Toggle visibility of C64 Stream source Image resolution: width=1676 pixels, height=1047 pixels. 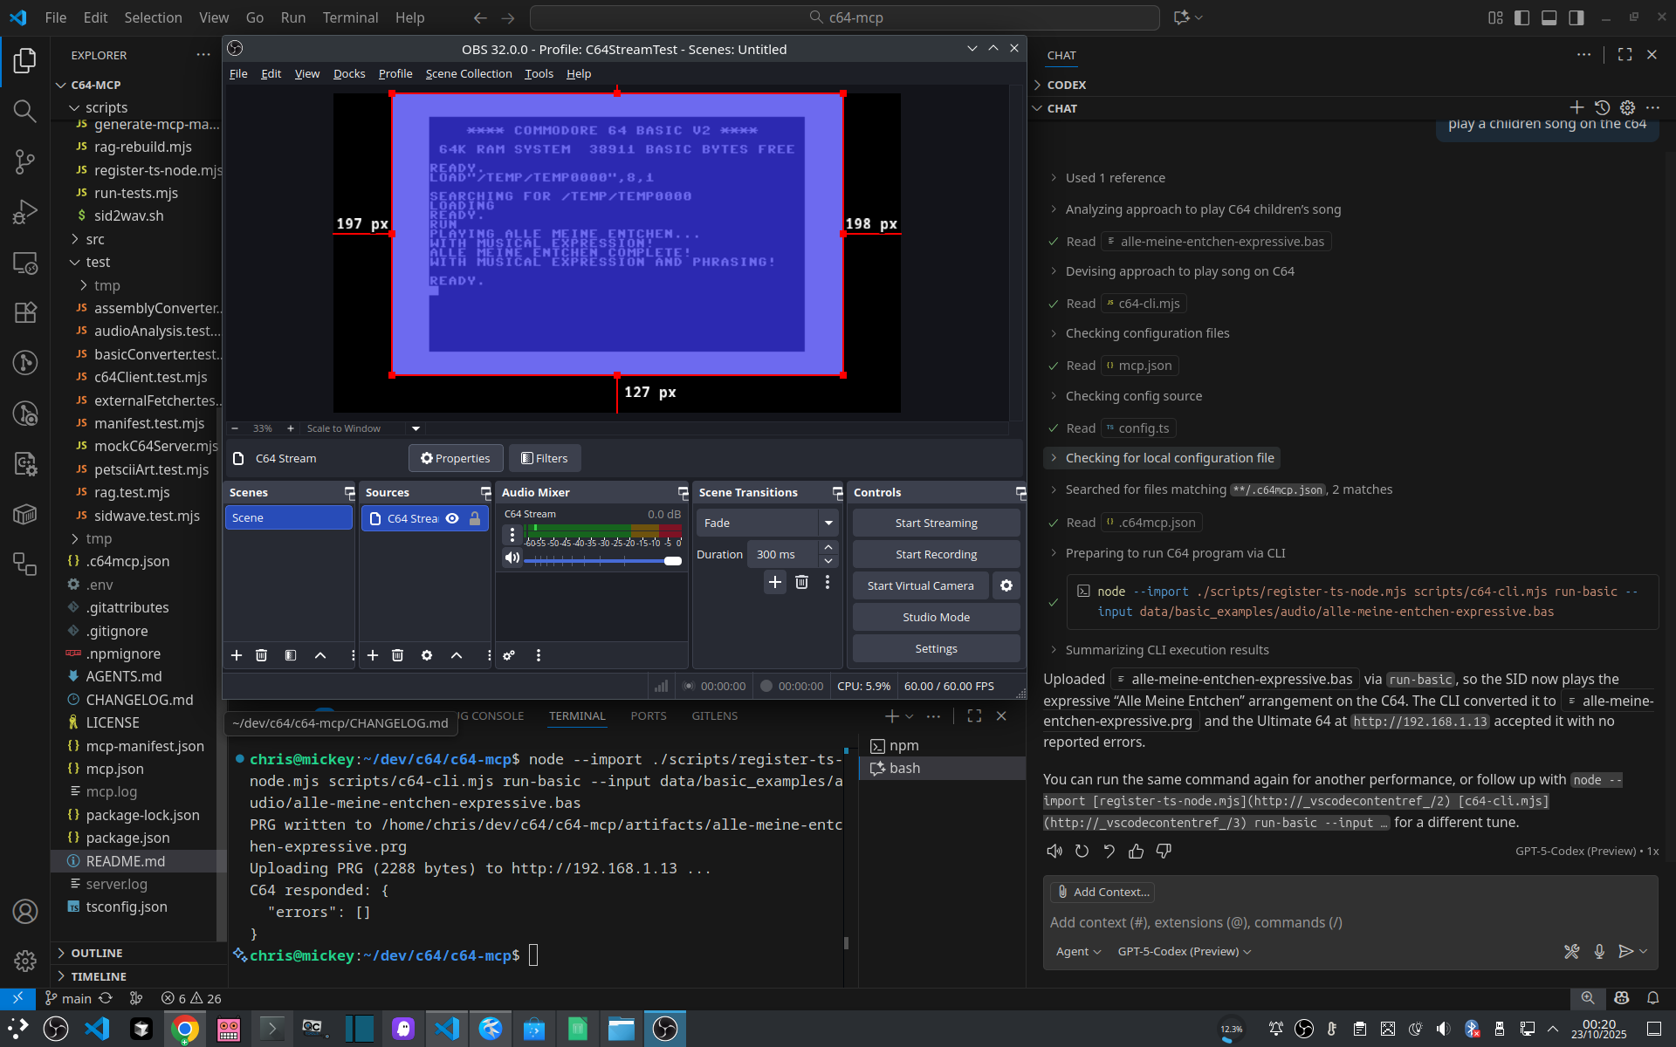click(x=452, y=518)
